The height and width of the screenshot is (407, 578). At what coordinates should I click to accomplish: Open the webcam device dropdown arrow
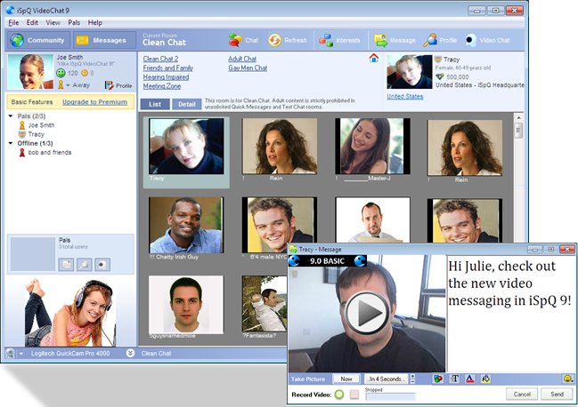[21, 354]
